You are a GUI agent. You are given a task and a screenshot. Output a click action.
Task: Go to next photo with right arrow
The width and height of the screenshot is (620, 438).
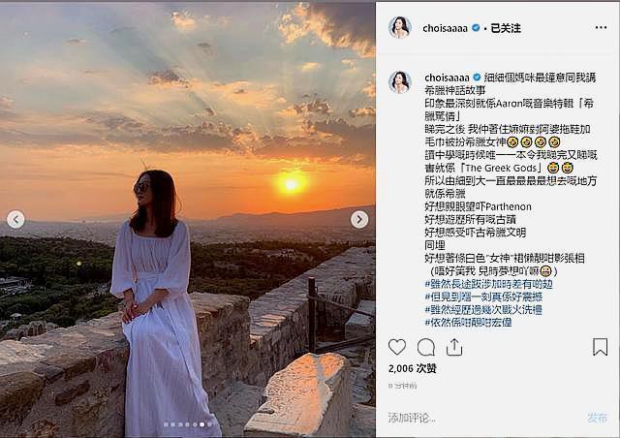[359, 219]
